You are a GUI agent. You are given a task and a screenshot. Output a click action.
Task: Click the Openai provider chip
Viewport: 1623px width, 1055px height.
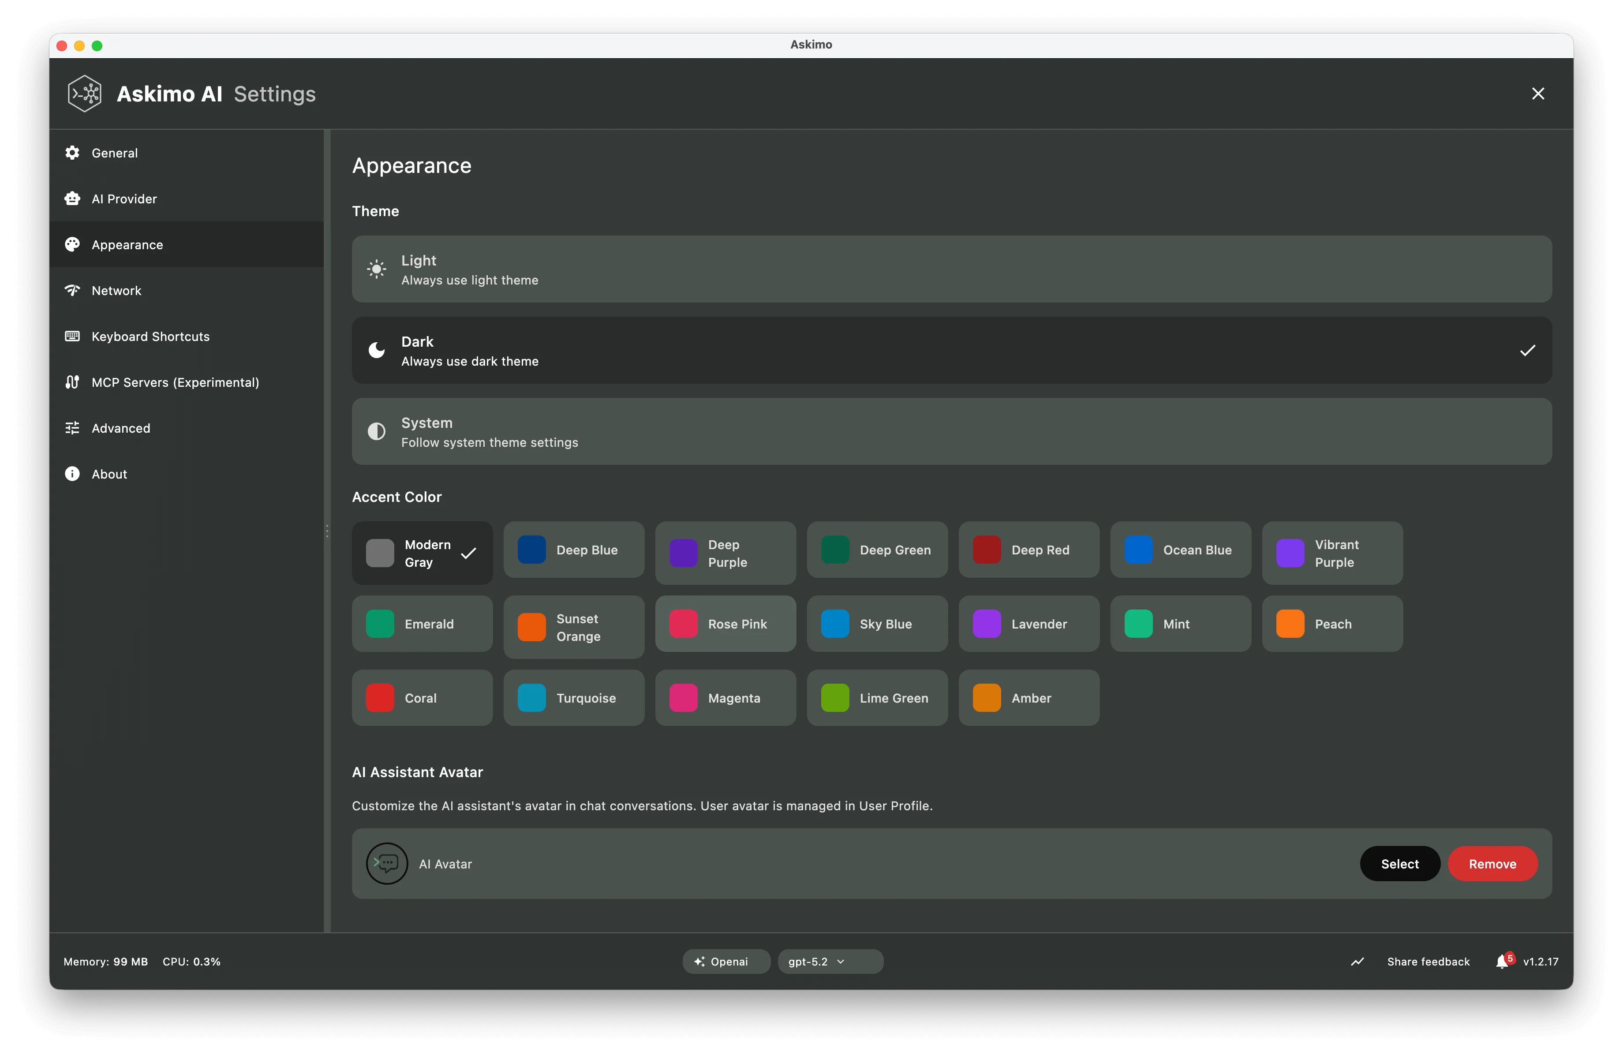(725, 961)
